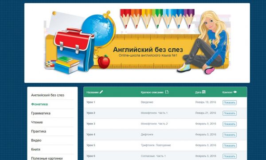Image resolution: width=266 pixels, height=160 pixels.
Task: Show content for Урок 1
Action: coord(230,102)
